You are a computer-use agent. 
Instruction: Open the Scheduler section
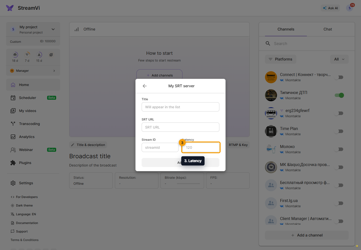coord(33,98)
